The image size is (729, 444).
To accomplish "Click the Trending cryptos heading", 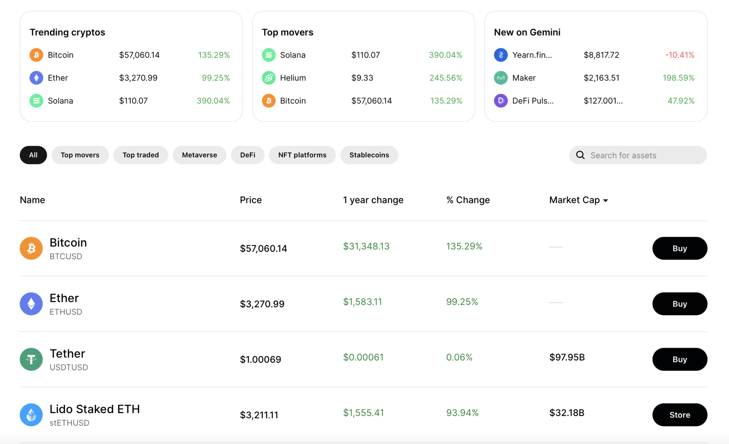I will pyautogui.click(x=67, y=32).
